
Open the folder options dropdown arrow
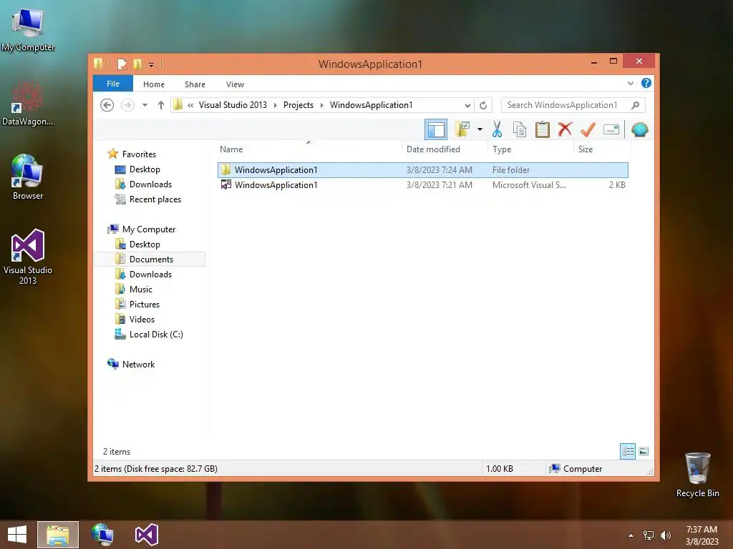point(480,129)
